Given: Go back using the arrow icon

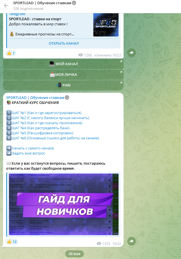Looking at the screenshot, I should coord(6,6).
